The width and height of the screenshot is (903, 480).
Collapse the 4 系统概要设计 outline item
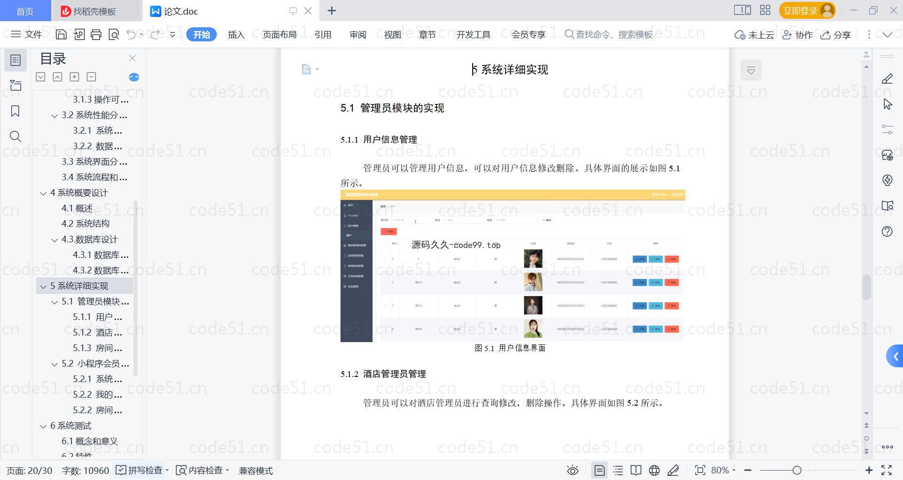(x=43, y=193)
